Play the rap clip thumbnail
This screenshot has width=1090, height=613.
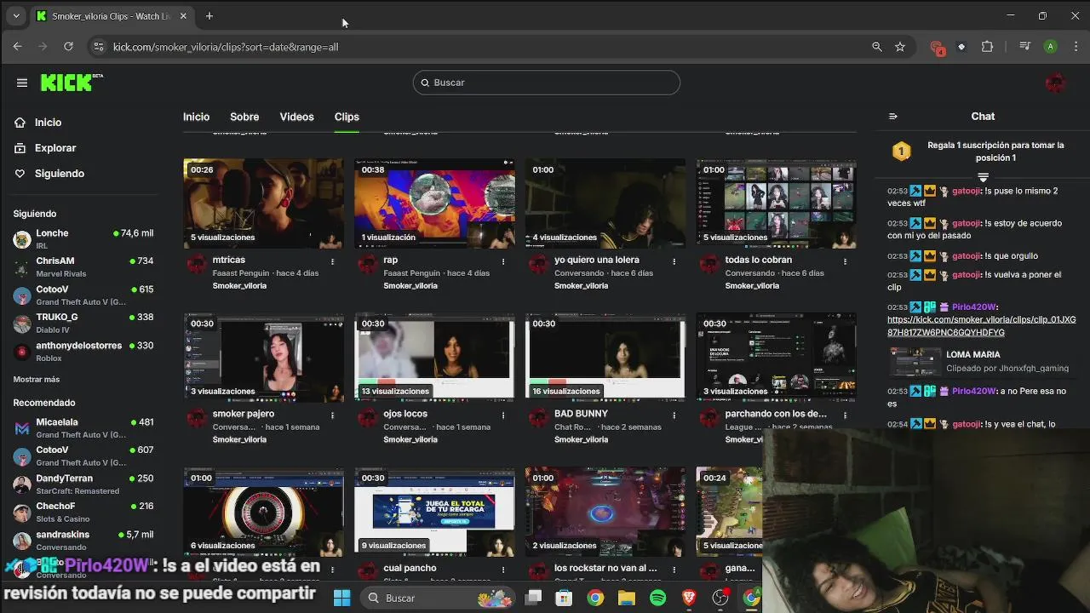(x=434, y=203)
